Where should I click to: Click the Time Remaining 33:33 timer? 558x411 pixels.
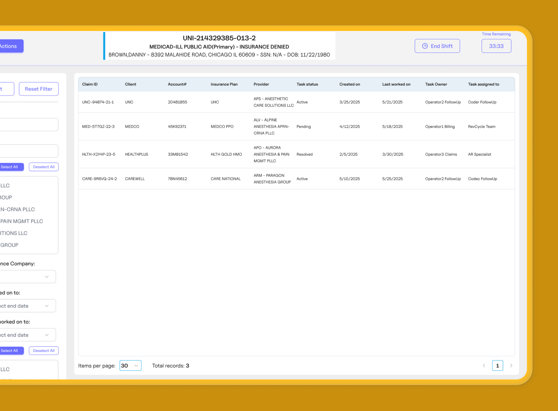496,46
